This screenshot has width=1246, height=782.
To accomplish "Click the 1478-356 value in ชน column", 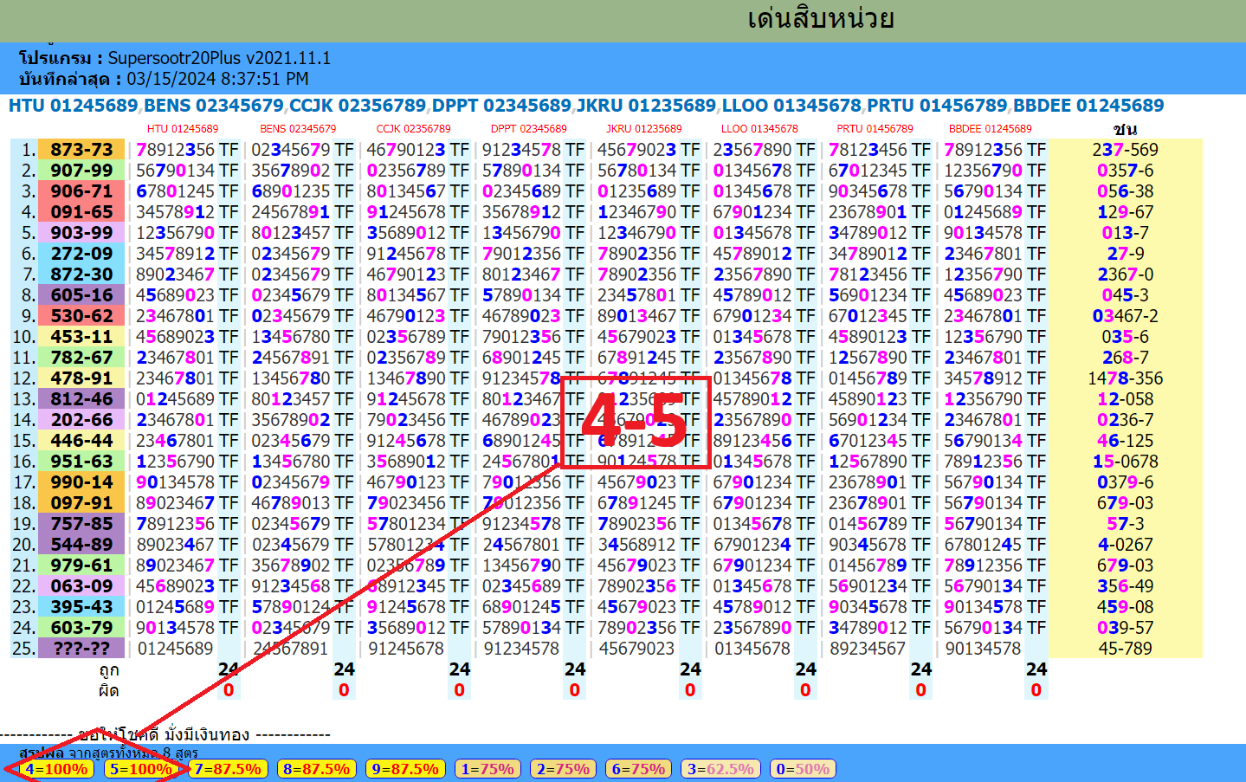I will click(x=1125, y=378).
